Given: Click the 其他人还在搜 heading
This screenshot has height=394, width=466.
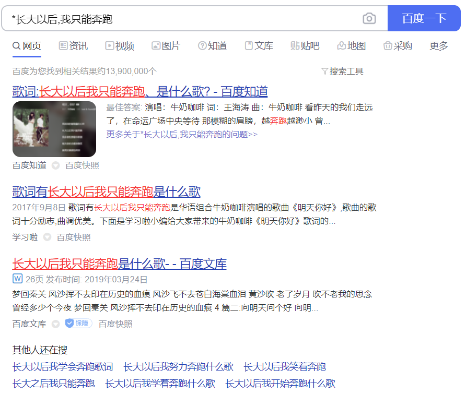Looking at the screenshot, I should (x=40, y=350).
